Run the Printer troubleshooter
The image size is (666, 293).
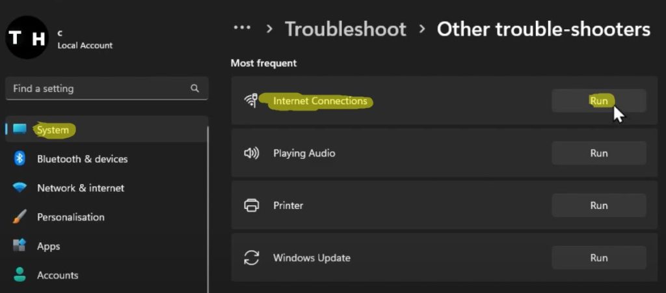[598, 205]
